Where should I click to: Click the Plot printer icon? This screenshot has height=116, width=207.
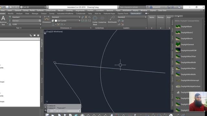tap(7, 7)
